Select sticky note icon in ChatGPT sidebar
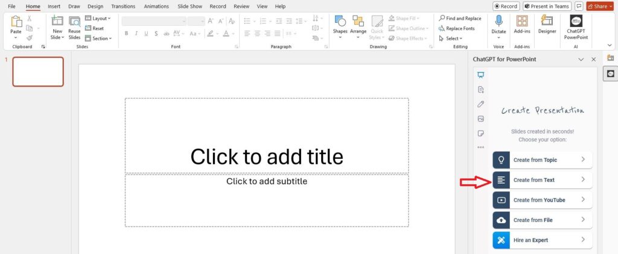Image resolution: width=618 pixels, height=254 pixels. tap(480, 133)
